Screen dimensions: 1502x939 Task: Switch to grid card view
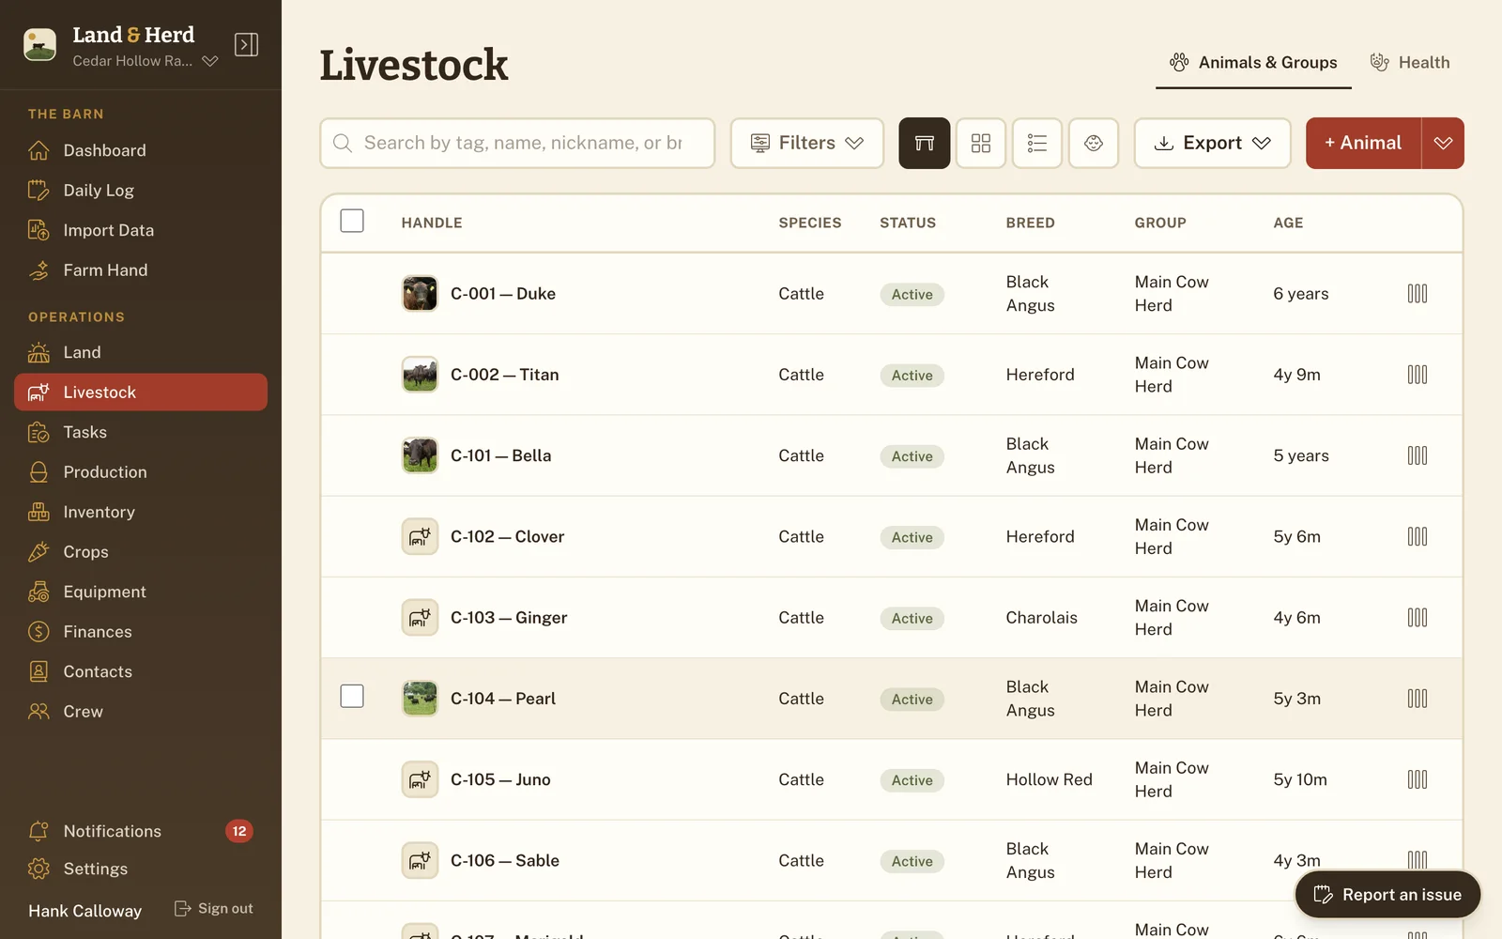(981, 143)
